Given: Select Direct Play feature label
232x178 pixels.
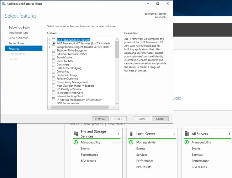Looking at the screenshot, I should [x=63, y=72].
